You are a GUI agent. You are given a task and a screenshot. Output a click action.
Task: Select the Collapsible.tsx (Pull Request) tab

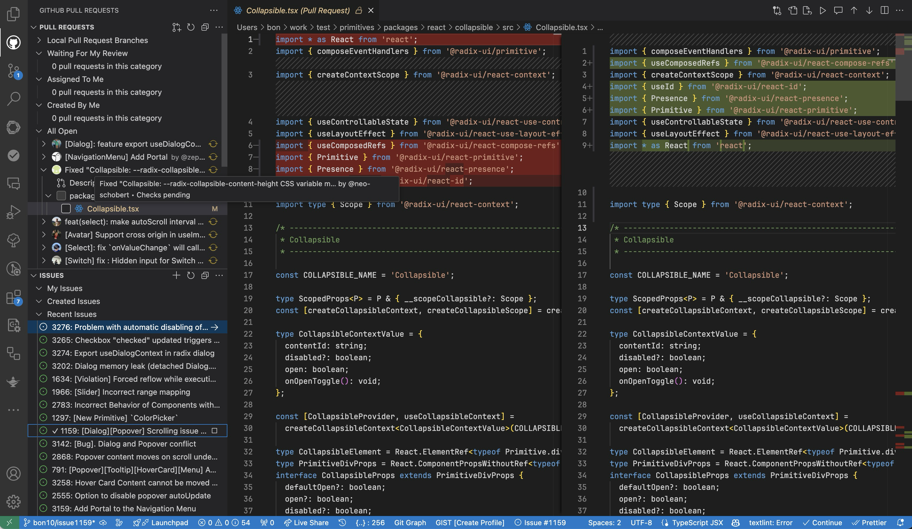click(x=298, y=11)
